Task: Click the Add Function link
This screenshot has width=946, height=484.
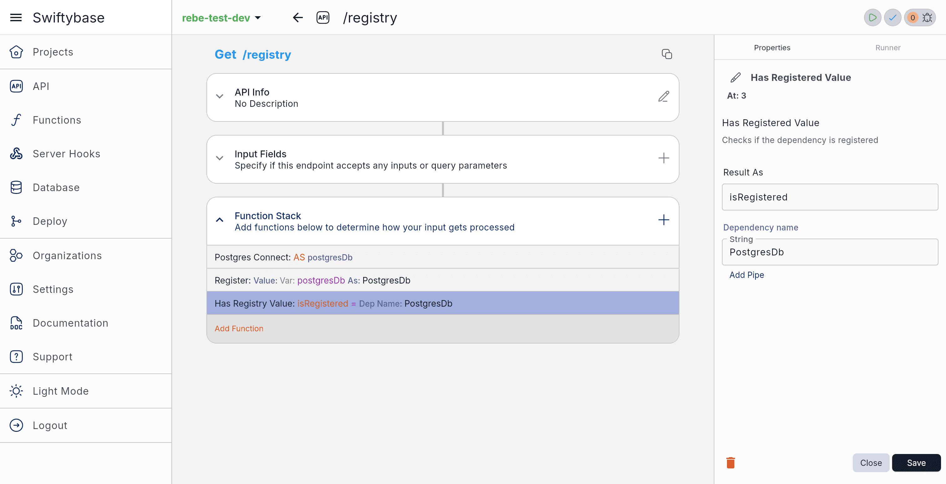Action: (x=239, y=328)
